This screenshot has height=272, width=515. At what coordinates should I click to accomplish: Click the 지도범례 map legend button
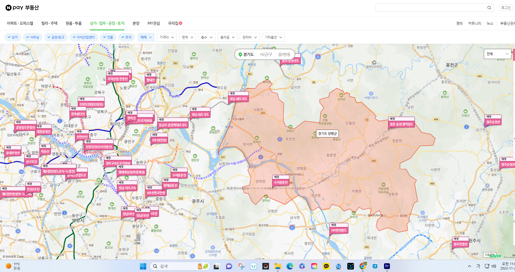coord(490,255)
